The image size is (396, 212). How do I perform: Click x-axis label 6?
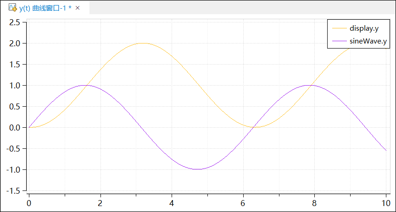tap(243, 203)
